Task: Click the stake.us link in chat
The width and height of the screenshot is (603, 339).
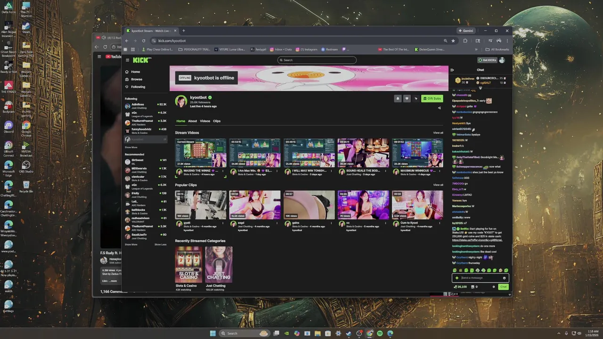Action: 477,240
